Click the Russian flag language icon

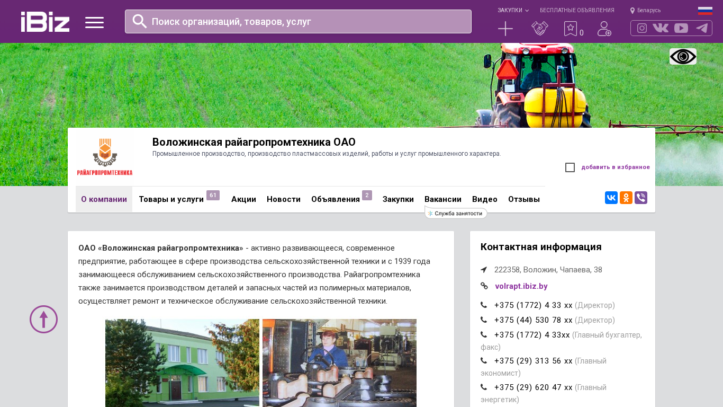pos(705,11)
